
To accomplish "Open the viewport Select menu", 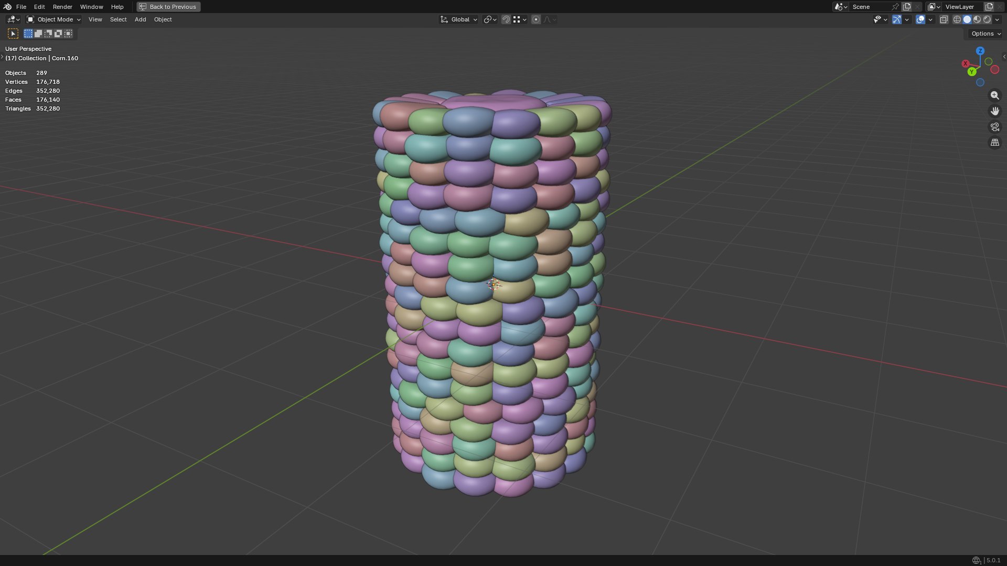I will (x=118, y=19).
